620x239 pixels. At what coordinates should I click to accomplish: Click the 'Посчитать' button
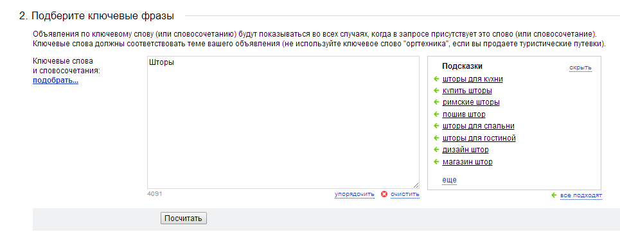click(184, 218)
